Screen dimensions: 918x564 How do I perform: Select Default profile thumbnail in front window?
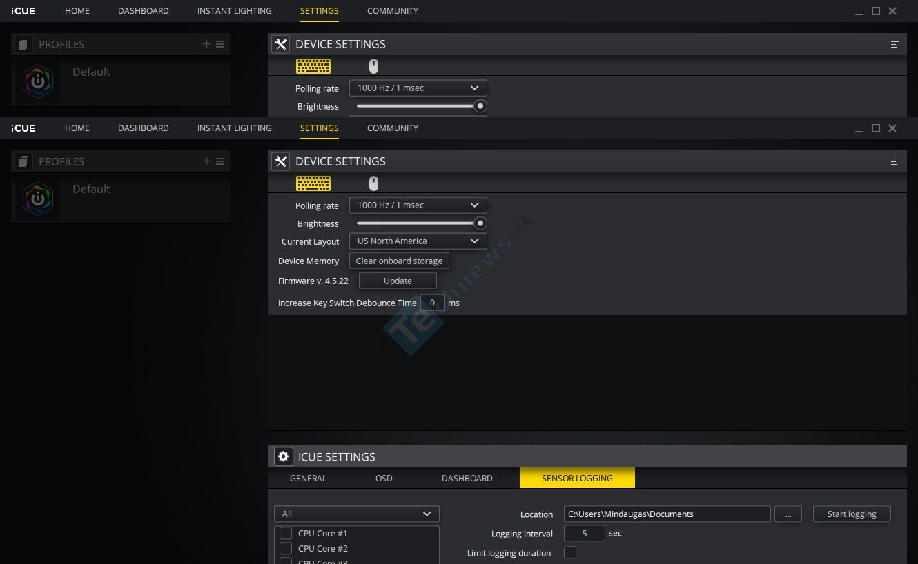(x=38, y=199)
